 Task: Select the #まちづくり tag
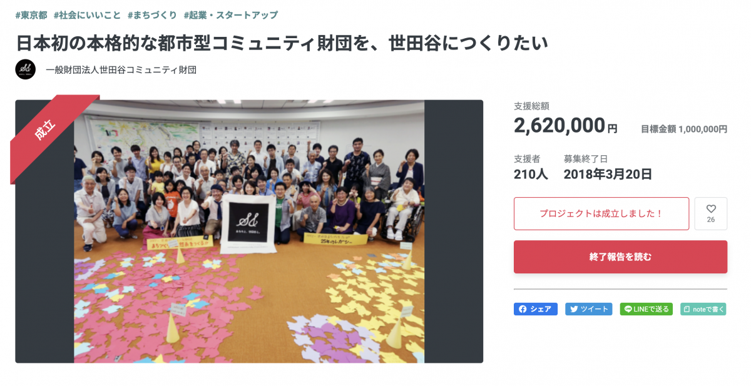click(152, 15)
